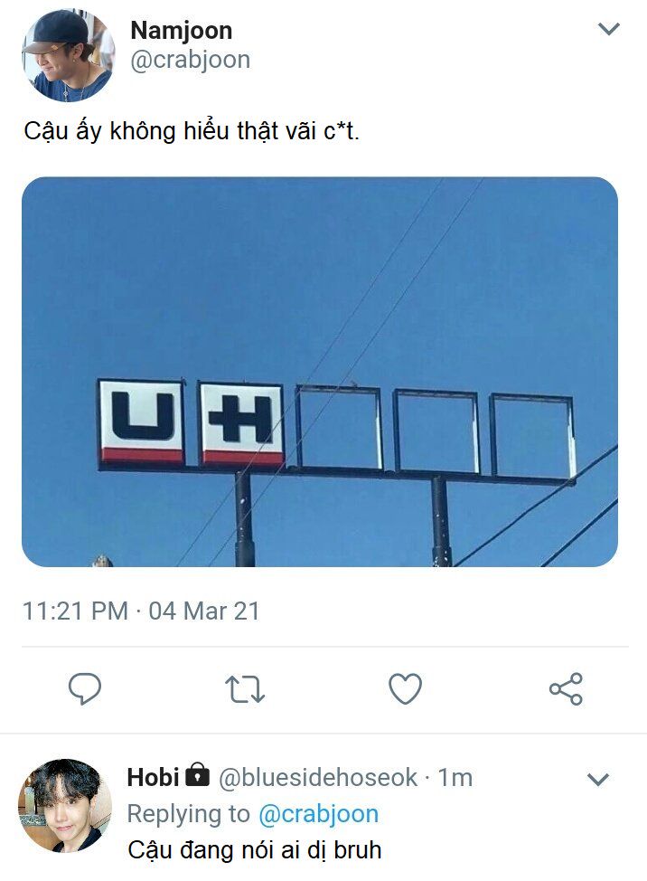
Task: Like the tweet with the heart icon
Action: pyautogui.click(x=405, y=688)
